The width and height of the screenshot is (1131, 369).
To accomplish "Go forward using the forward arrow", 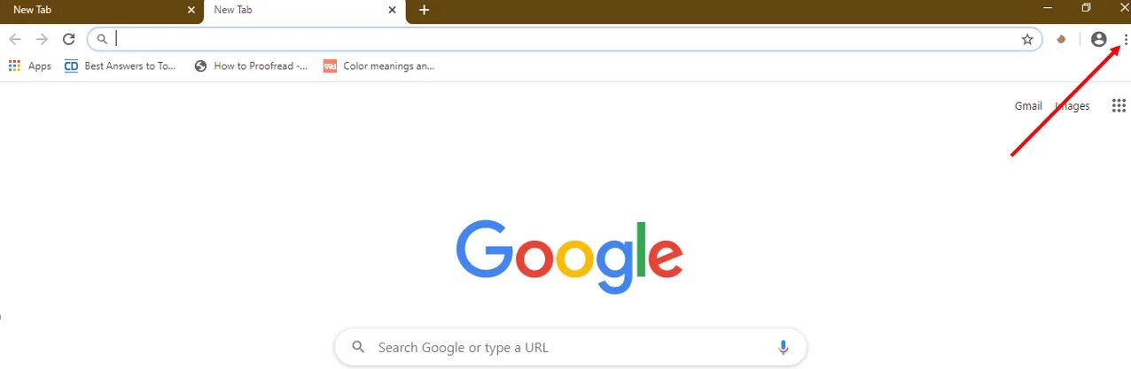I will (42, 39).
